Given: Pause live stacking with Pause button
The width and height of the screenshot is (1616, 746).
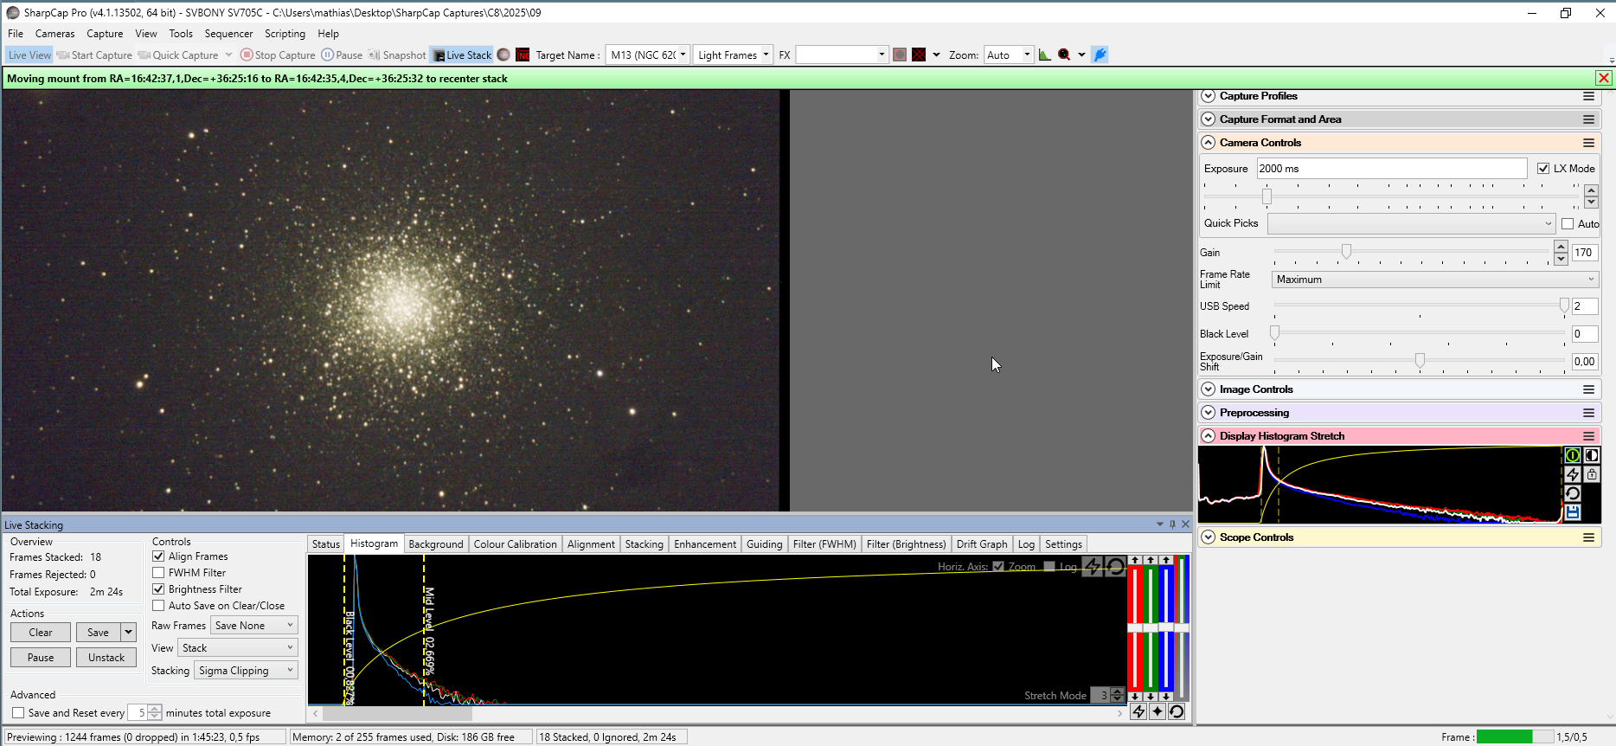Looking at the screenshot, I should (41, 658).
